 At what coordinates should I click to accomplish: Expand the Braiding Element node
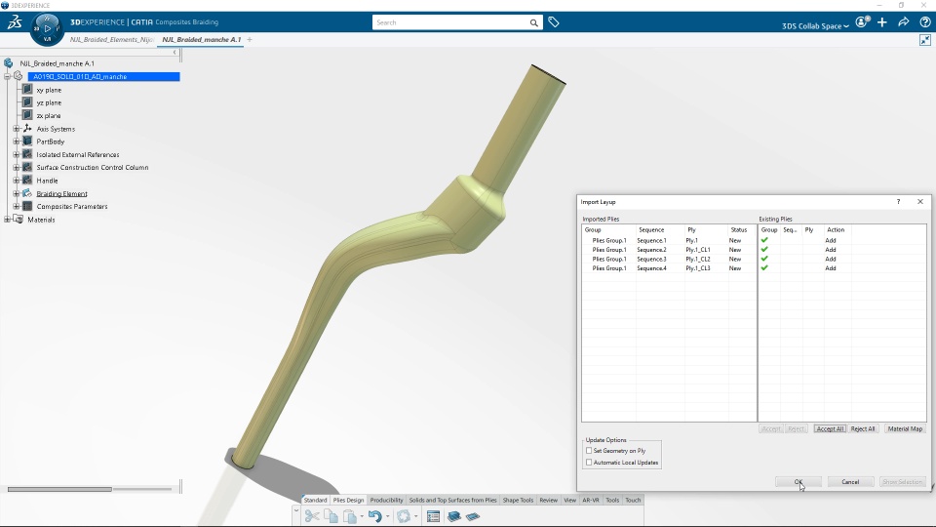point(17,193)
